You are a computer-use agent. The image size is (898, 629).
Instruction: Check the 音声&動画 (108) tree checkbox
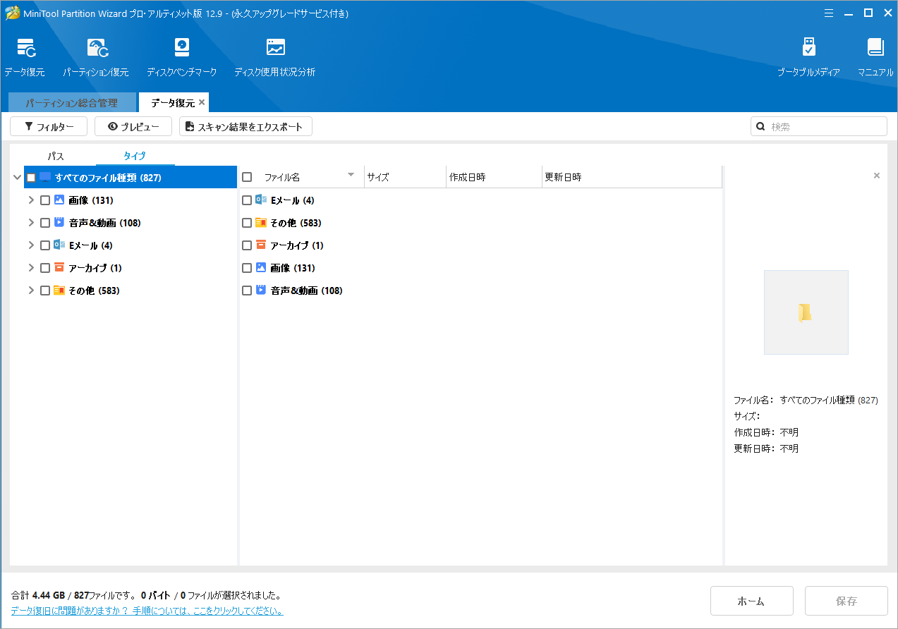coord(45,223)
